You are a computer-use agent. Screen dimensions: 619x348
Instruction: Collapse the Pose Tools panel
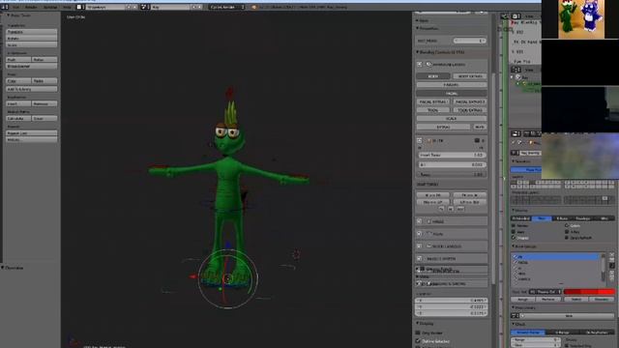19,15
